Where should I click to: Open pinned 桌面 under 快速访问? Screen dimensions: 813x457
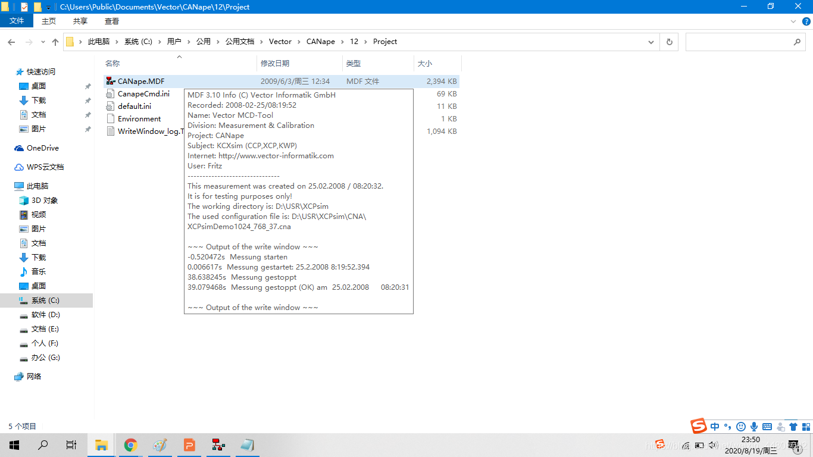pos(39,86)
